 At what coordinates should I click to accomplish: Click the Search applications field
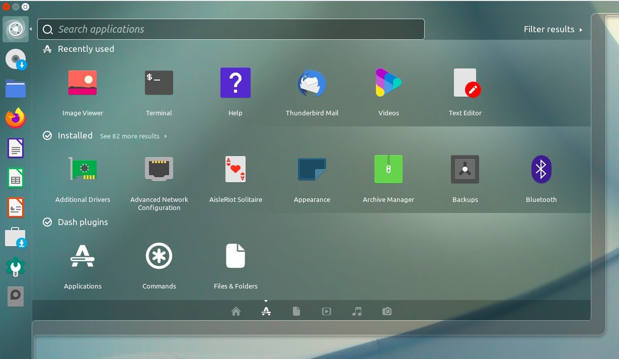click(230, 29)
